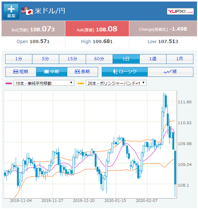Viewport: 198px width, 209px height.
Task: Open the 20本 ボリンジャーバンド+1 dropdown
Action: [116, 83]
